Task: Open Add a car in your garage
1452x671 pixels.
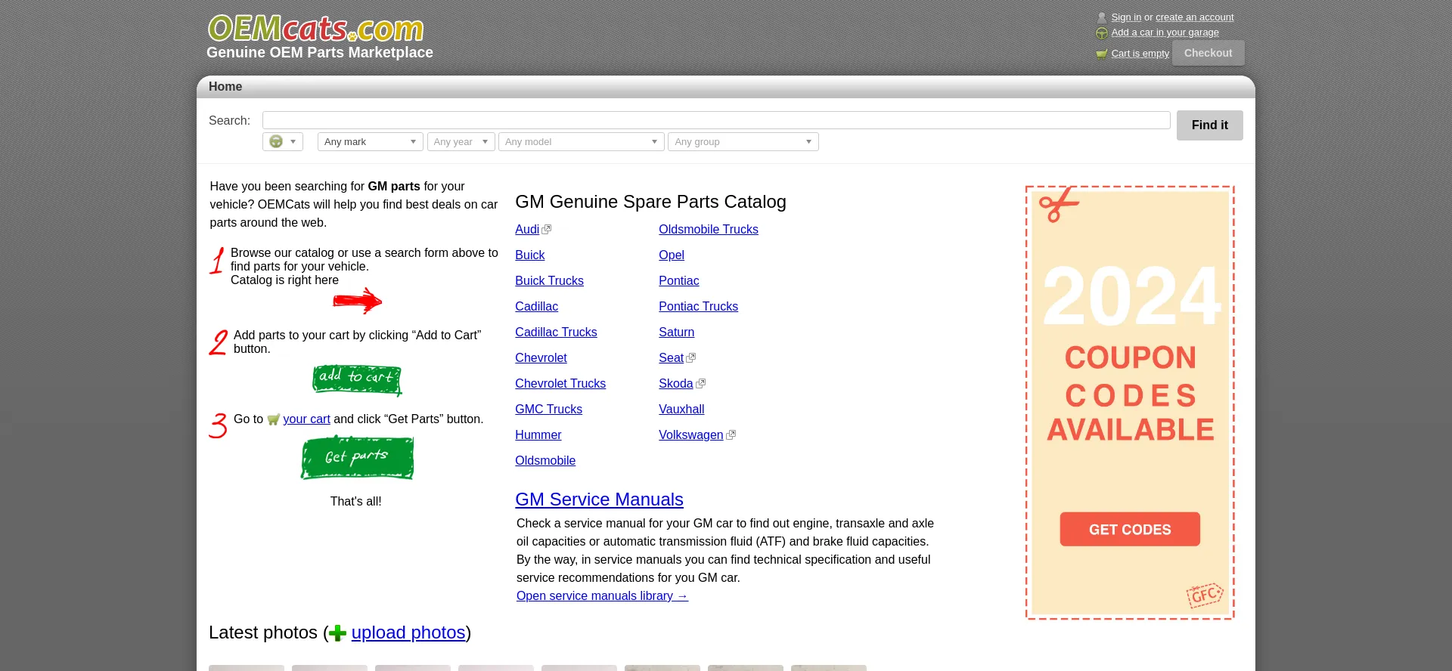Action: tap(1165, 32)
